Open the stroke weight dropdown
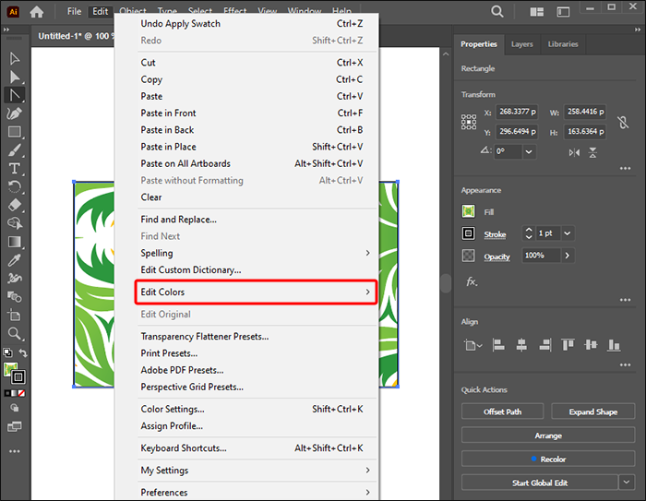The image size is (646, 501). point(567,234)
